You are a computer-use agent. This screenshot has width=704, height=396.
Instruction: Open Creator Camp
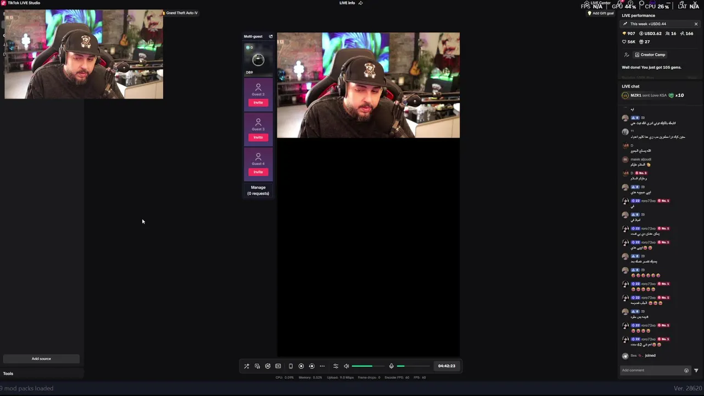[650, 55]
